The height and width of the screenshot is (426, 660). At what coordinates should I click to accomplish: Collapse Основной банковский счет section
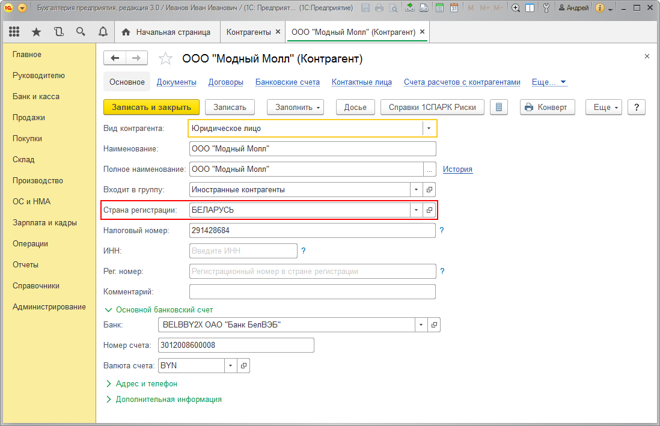pyautogui.click(x=158, y=309)
